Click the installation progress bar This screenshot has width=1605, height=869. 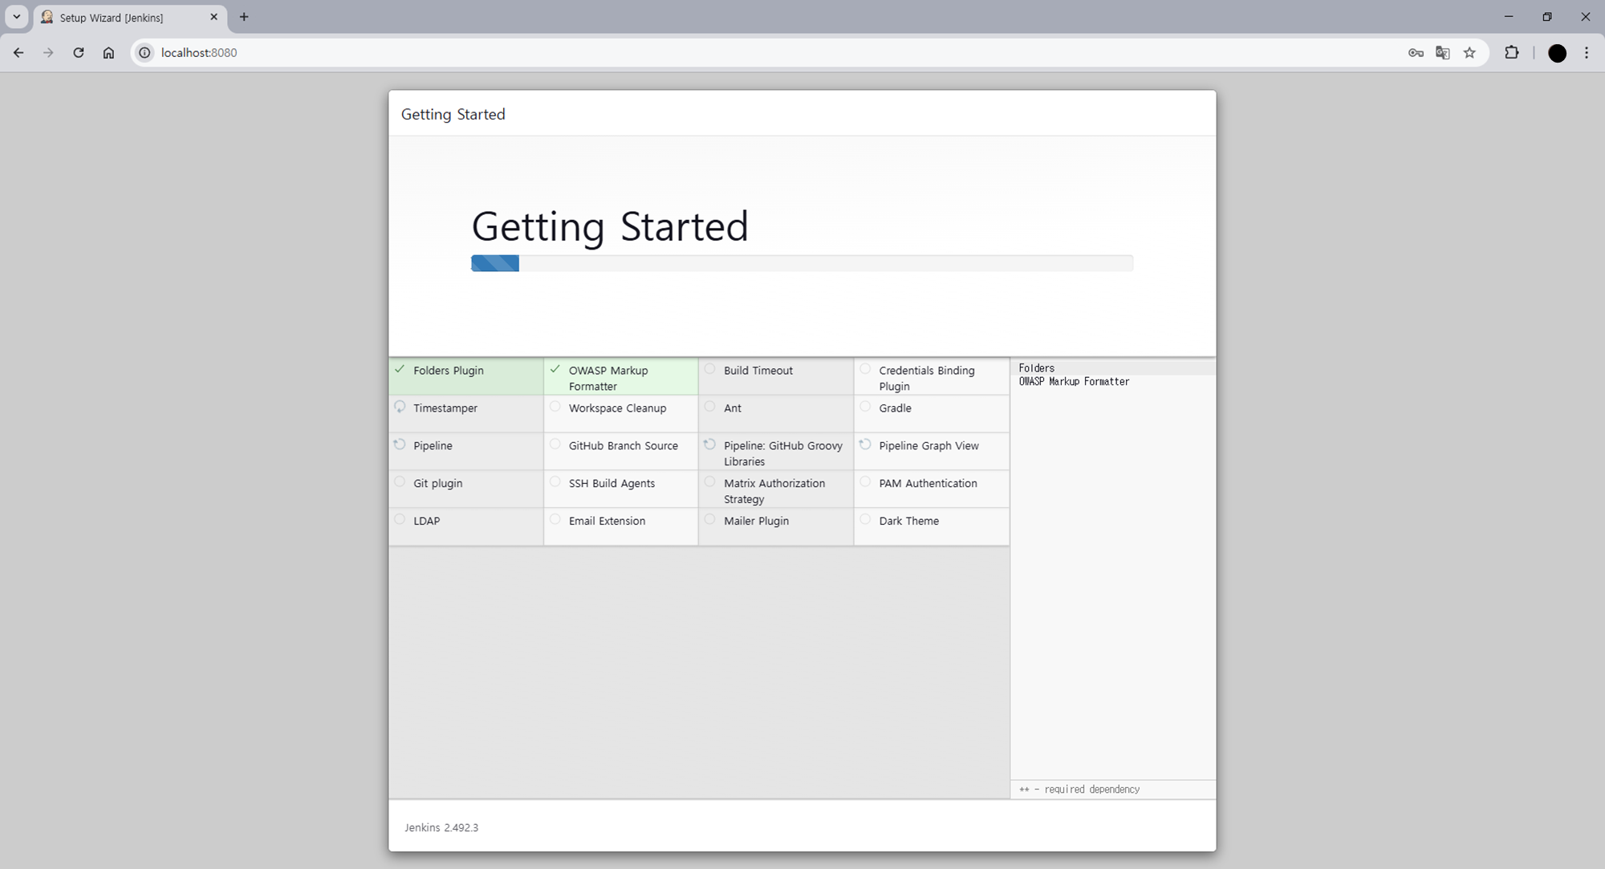click(802, 263)
